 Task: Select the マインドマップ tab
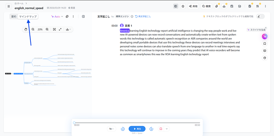[x=28, y=16]
